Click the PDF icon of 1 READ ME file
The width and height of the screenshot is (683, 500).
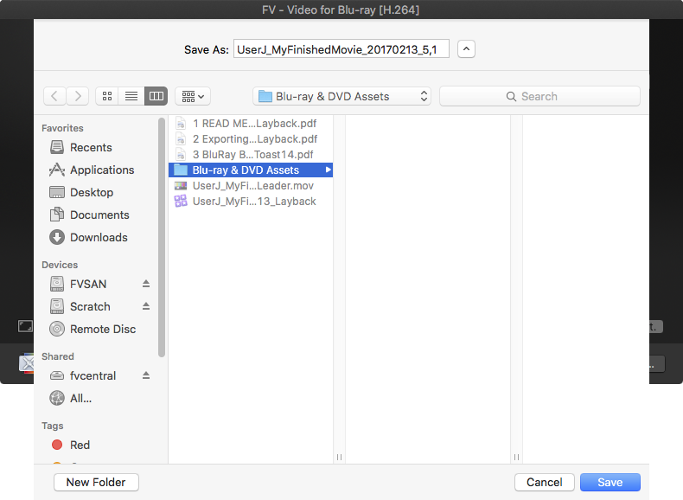[181, 124]
